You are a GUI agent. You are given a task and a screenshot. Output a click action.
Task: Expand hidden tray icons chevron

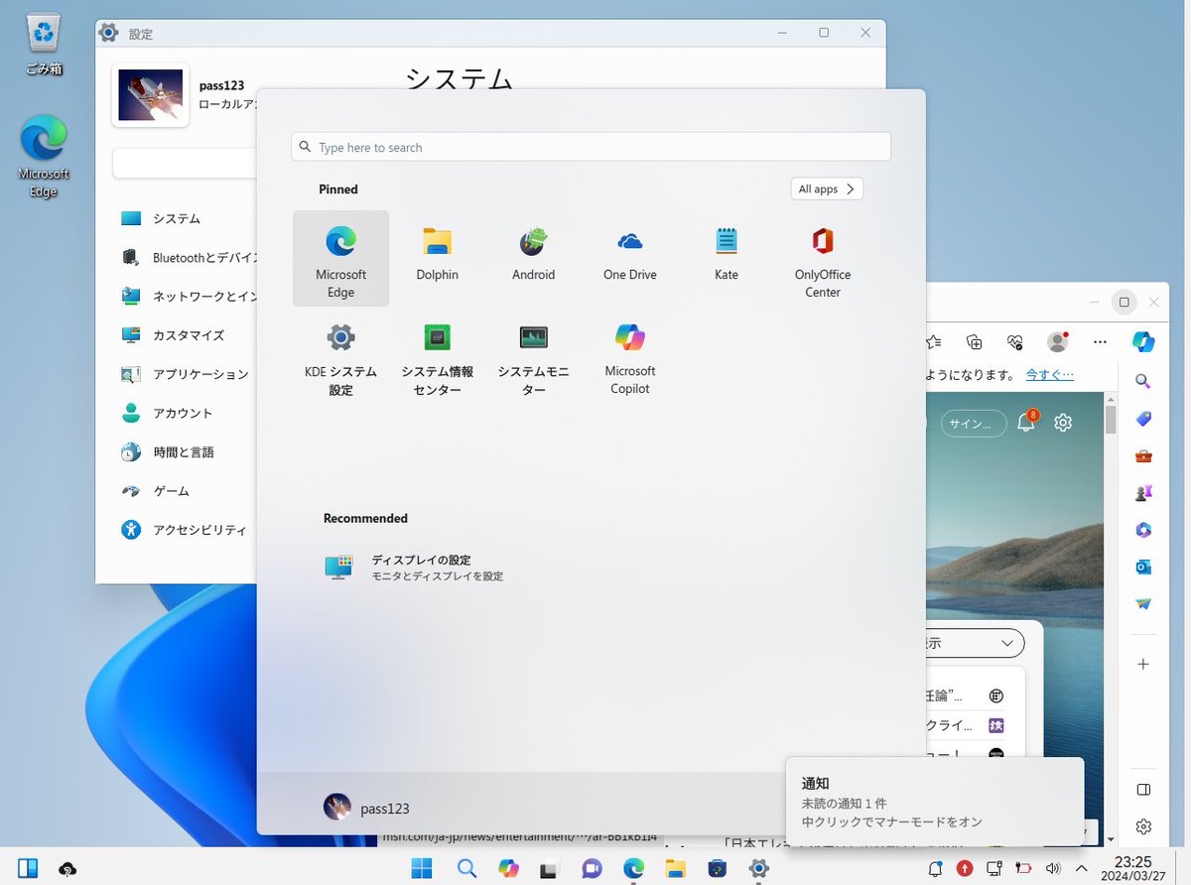click(1082, 868)
